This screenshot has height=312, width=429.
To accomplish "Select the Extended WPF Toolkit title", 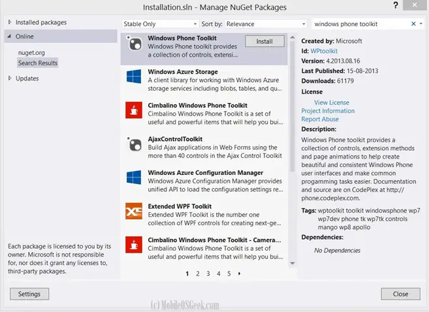I will (x=180, y=206).
